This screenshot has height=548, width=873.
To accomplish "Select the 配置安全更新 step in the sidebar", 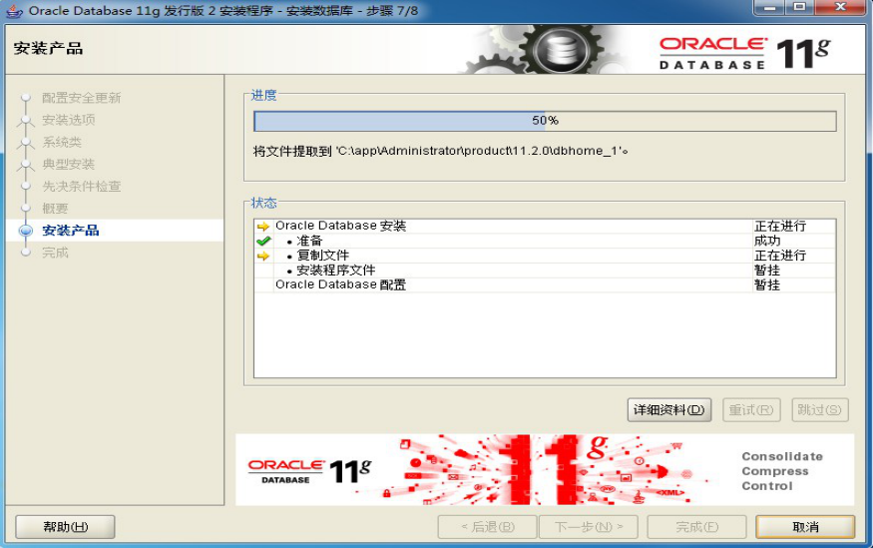I will [81, 98].
